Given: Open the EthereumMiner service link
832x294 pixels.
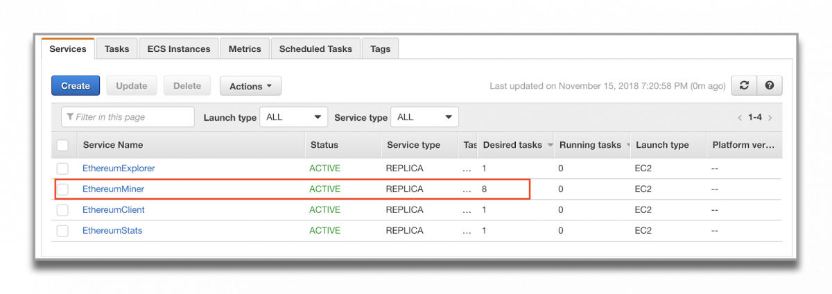Looking at the screenshot, I should click(x=114, y=189).
